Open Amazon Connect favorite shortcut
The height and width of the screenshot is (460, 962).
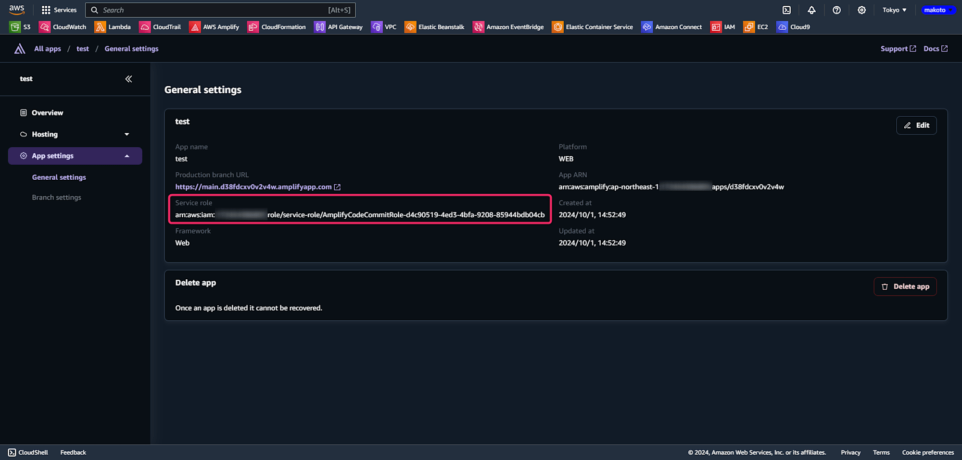[672, 27]
